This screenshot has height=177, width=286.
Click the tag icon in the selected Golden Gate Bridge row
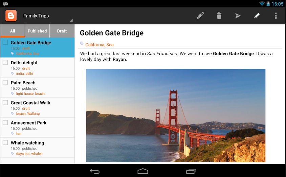click(x=12, y=53)
